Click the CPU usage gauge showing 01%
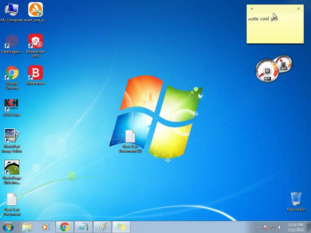This screenshot has width=311, height=233. pyautogui.click(x=267, y=70)
